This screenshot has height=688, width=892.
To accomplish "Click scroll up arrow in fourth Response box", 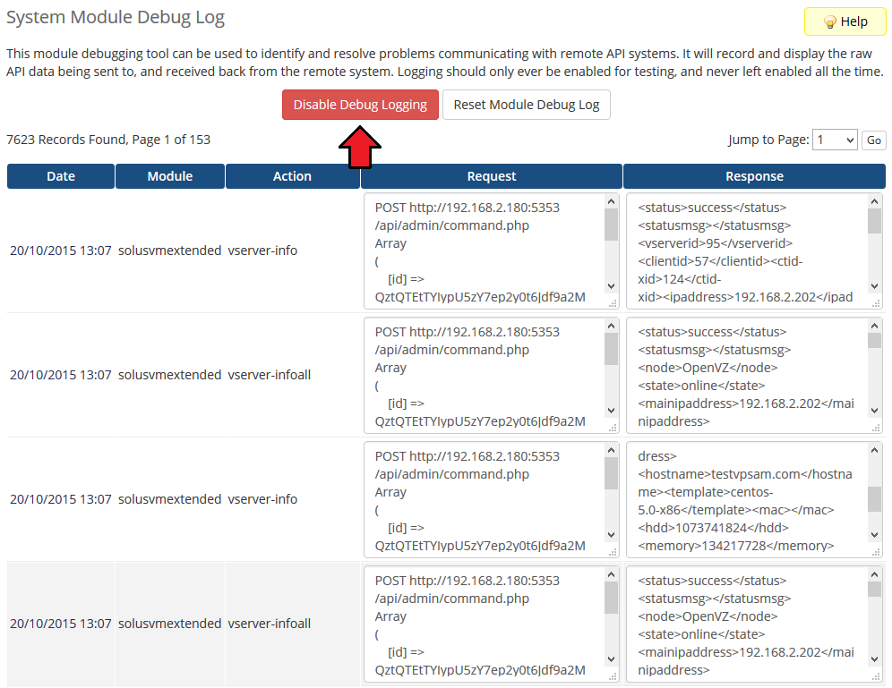I will coord(874,574).
